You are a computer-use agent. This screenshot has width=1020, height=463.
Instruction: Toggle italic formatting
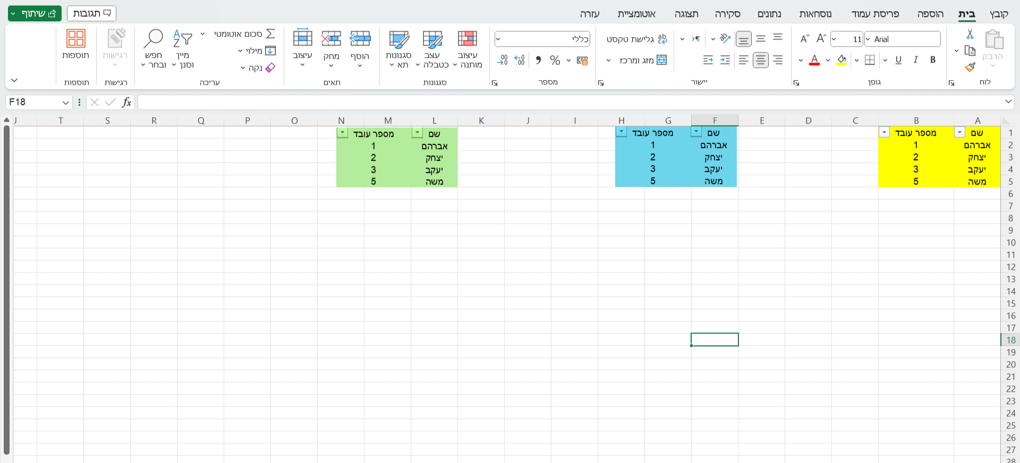[x=916, y=60]
